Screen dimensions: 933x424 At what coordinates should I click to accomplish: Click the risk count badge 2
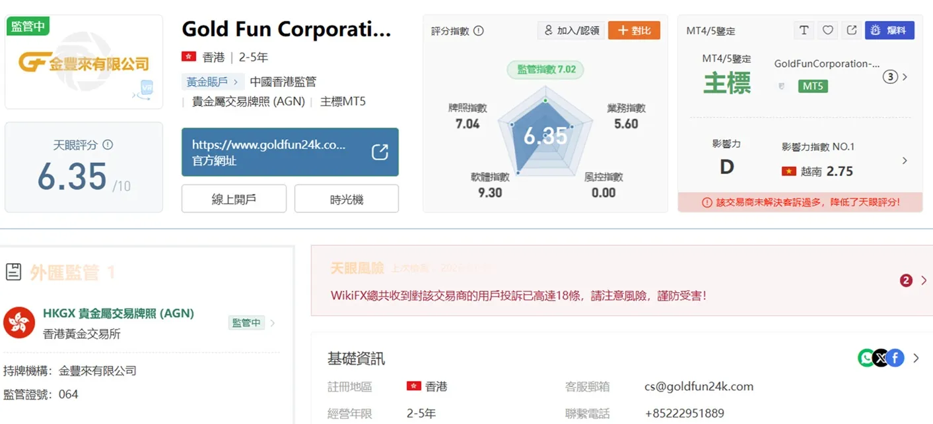pyautogui.click(x=906, y=280)
